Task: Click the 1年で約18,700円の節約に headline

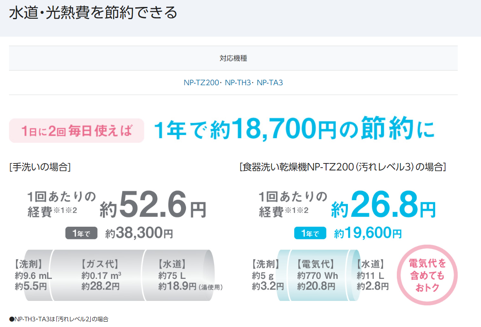Action: click(294, 128)
